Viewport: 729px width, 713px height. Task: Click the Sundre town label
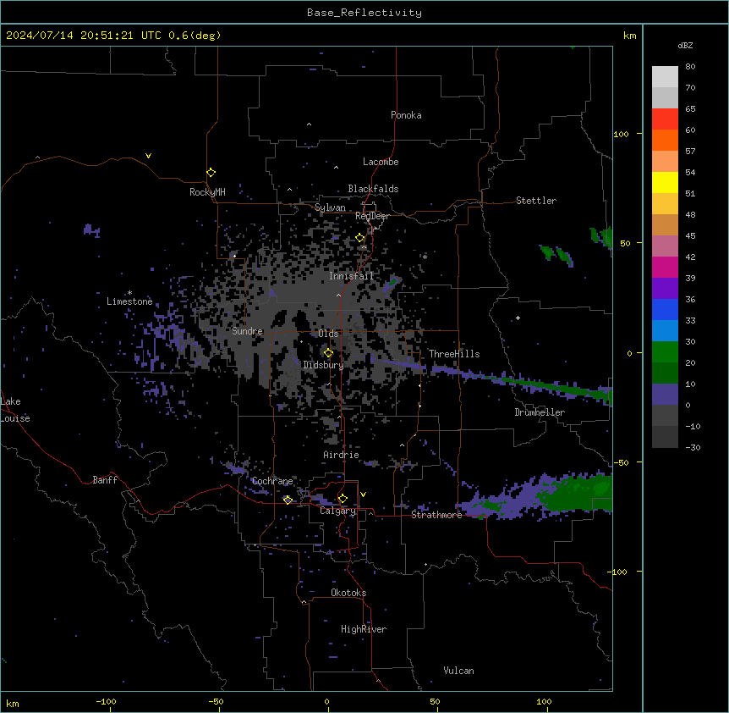pyautogui.click(x=247, y=331)
